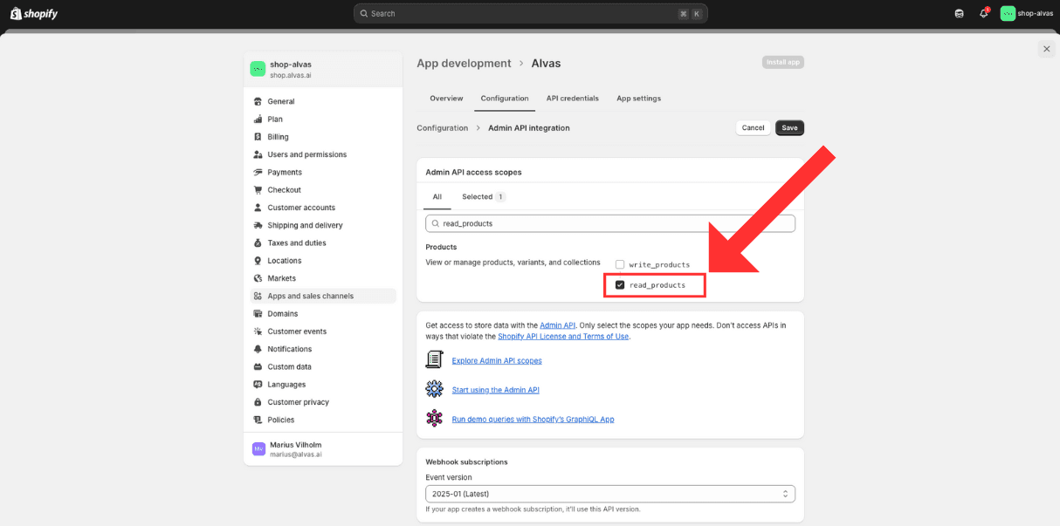
Task: Click the GraphiQL demo queries icon
Action: point(434,418)
